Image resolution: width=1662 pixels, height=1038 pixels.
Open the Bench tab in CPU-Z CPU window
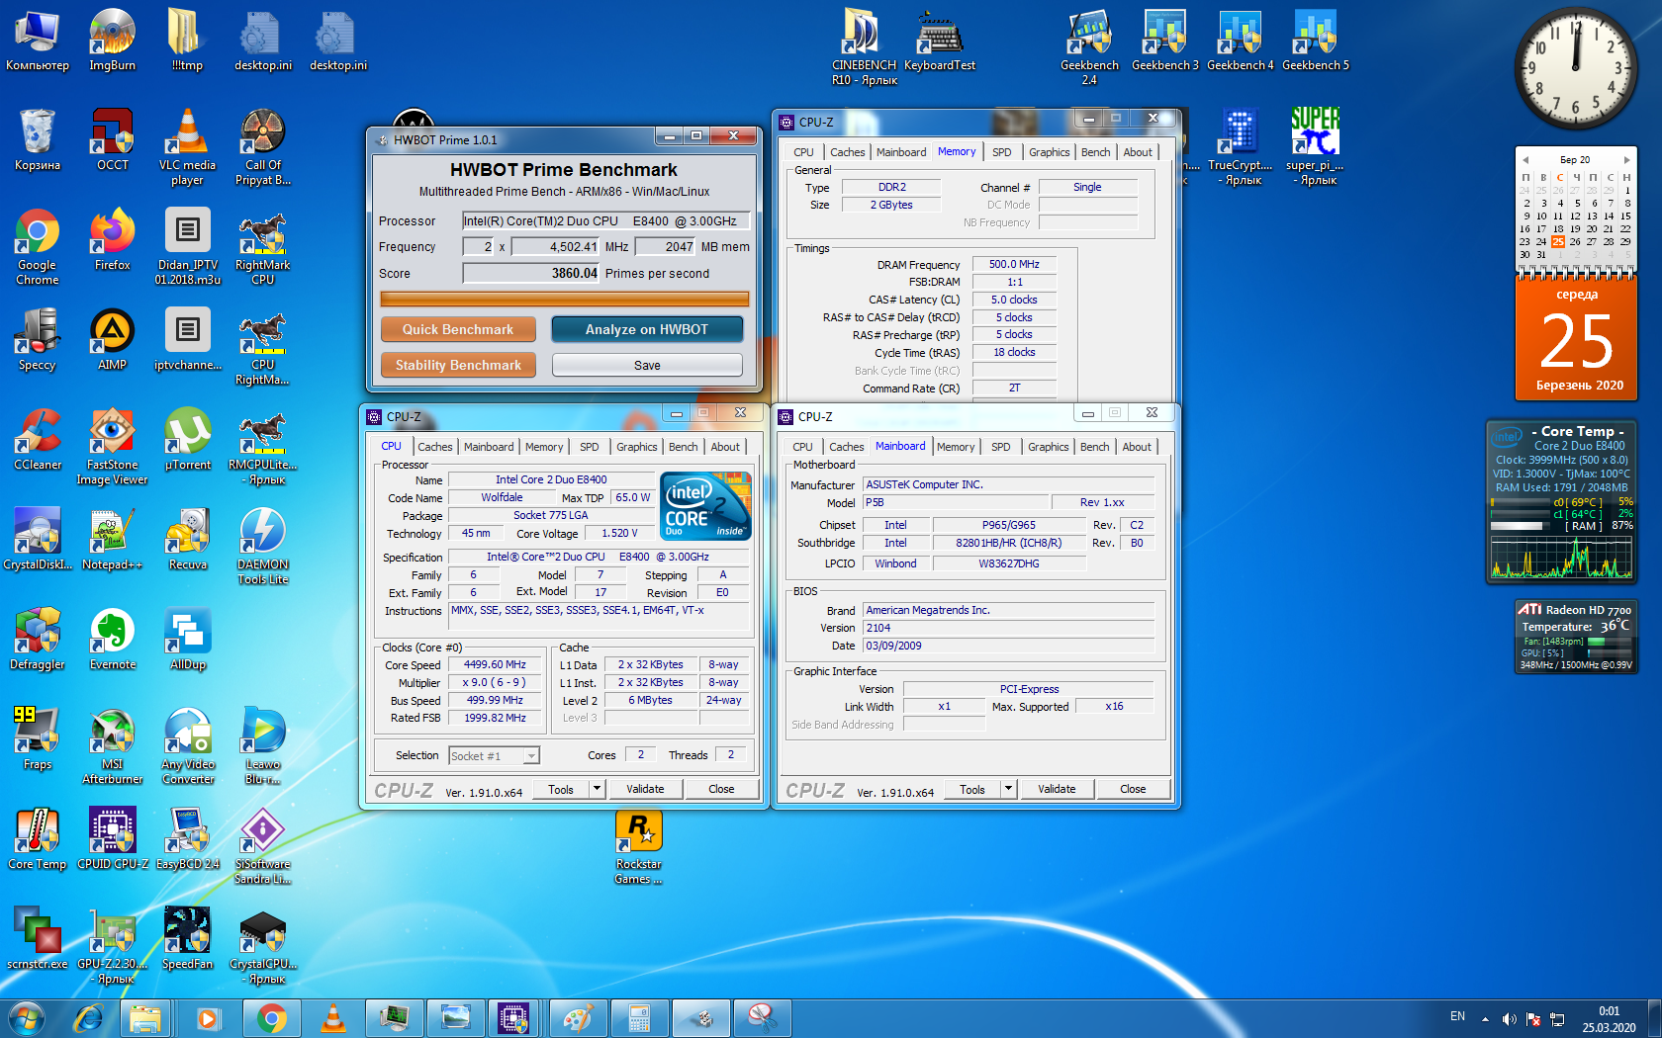click(x=683, y=447)
